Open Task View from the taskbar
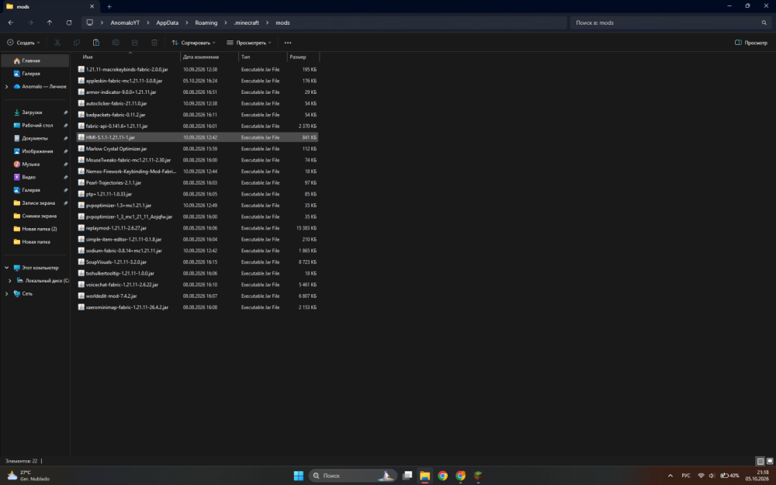 [407, 476]
